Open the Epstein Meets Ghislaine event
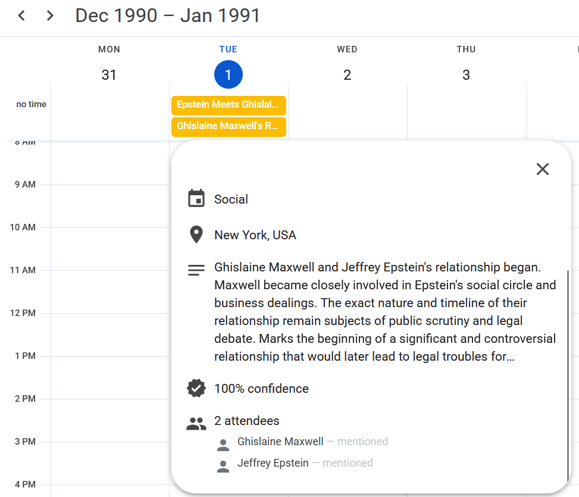The height and width of the screenshot is (497, 579). (229, 105)
